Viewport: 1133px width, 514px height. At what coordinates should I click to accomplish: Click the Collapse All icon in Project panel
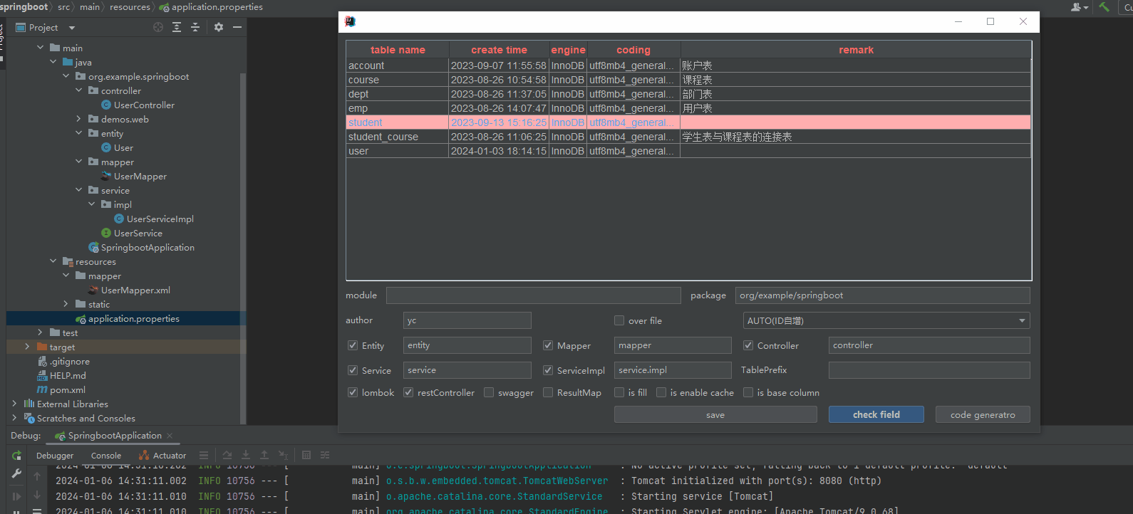pos(195,27)
